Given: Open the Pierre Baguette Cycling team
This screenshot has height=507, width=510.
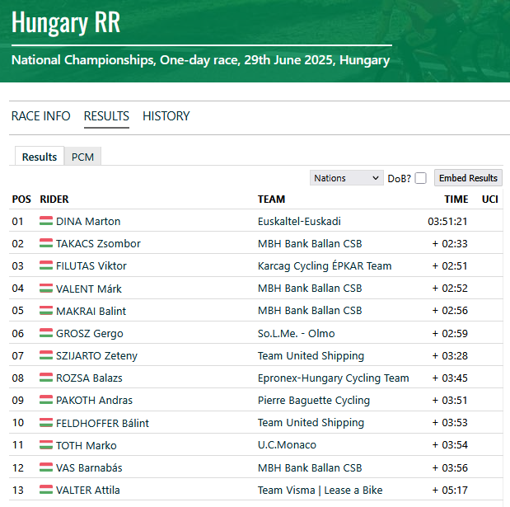Looking at the screenshot, I should (x=314, y=401).
